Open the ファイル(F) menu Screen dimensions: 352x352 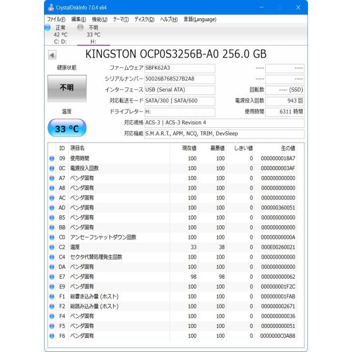[x=56, y=19]
